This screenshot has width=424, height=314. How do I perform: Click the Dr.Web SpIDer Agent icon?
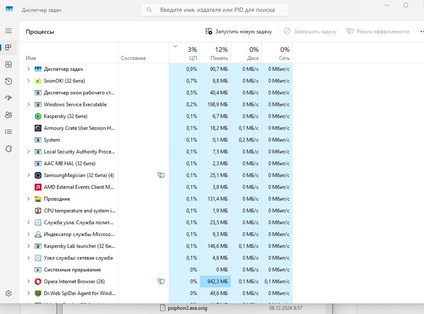point(38,293)
